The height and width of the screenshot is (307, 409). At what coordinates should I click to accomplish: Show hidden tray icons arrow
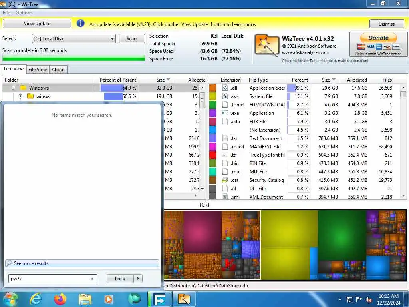(340, 300)
